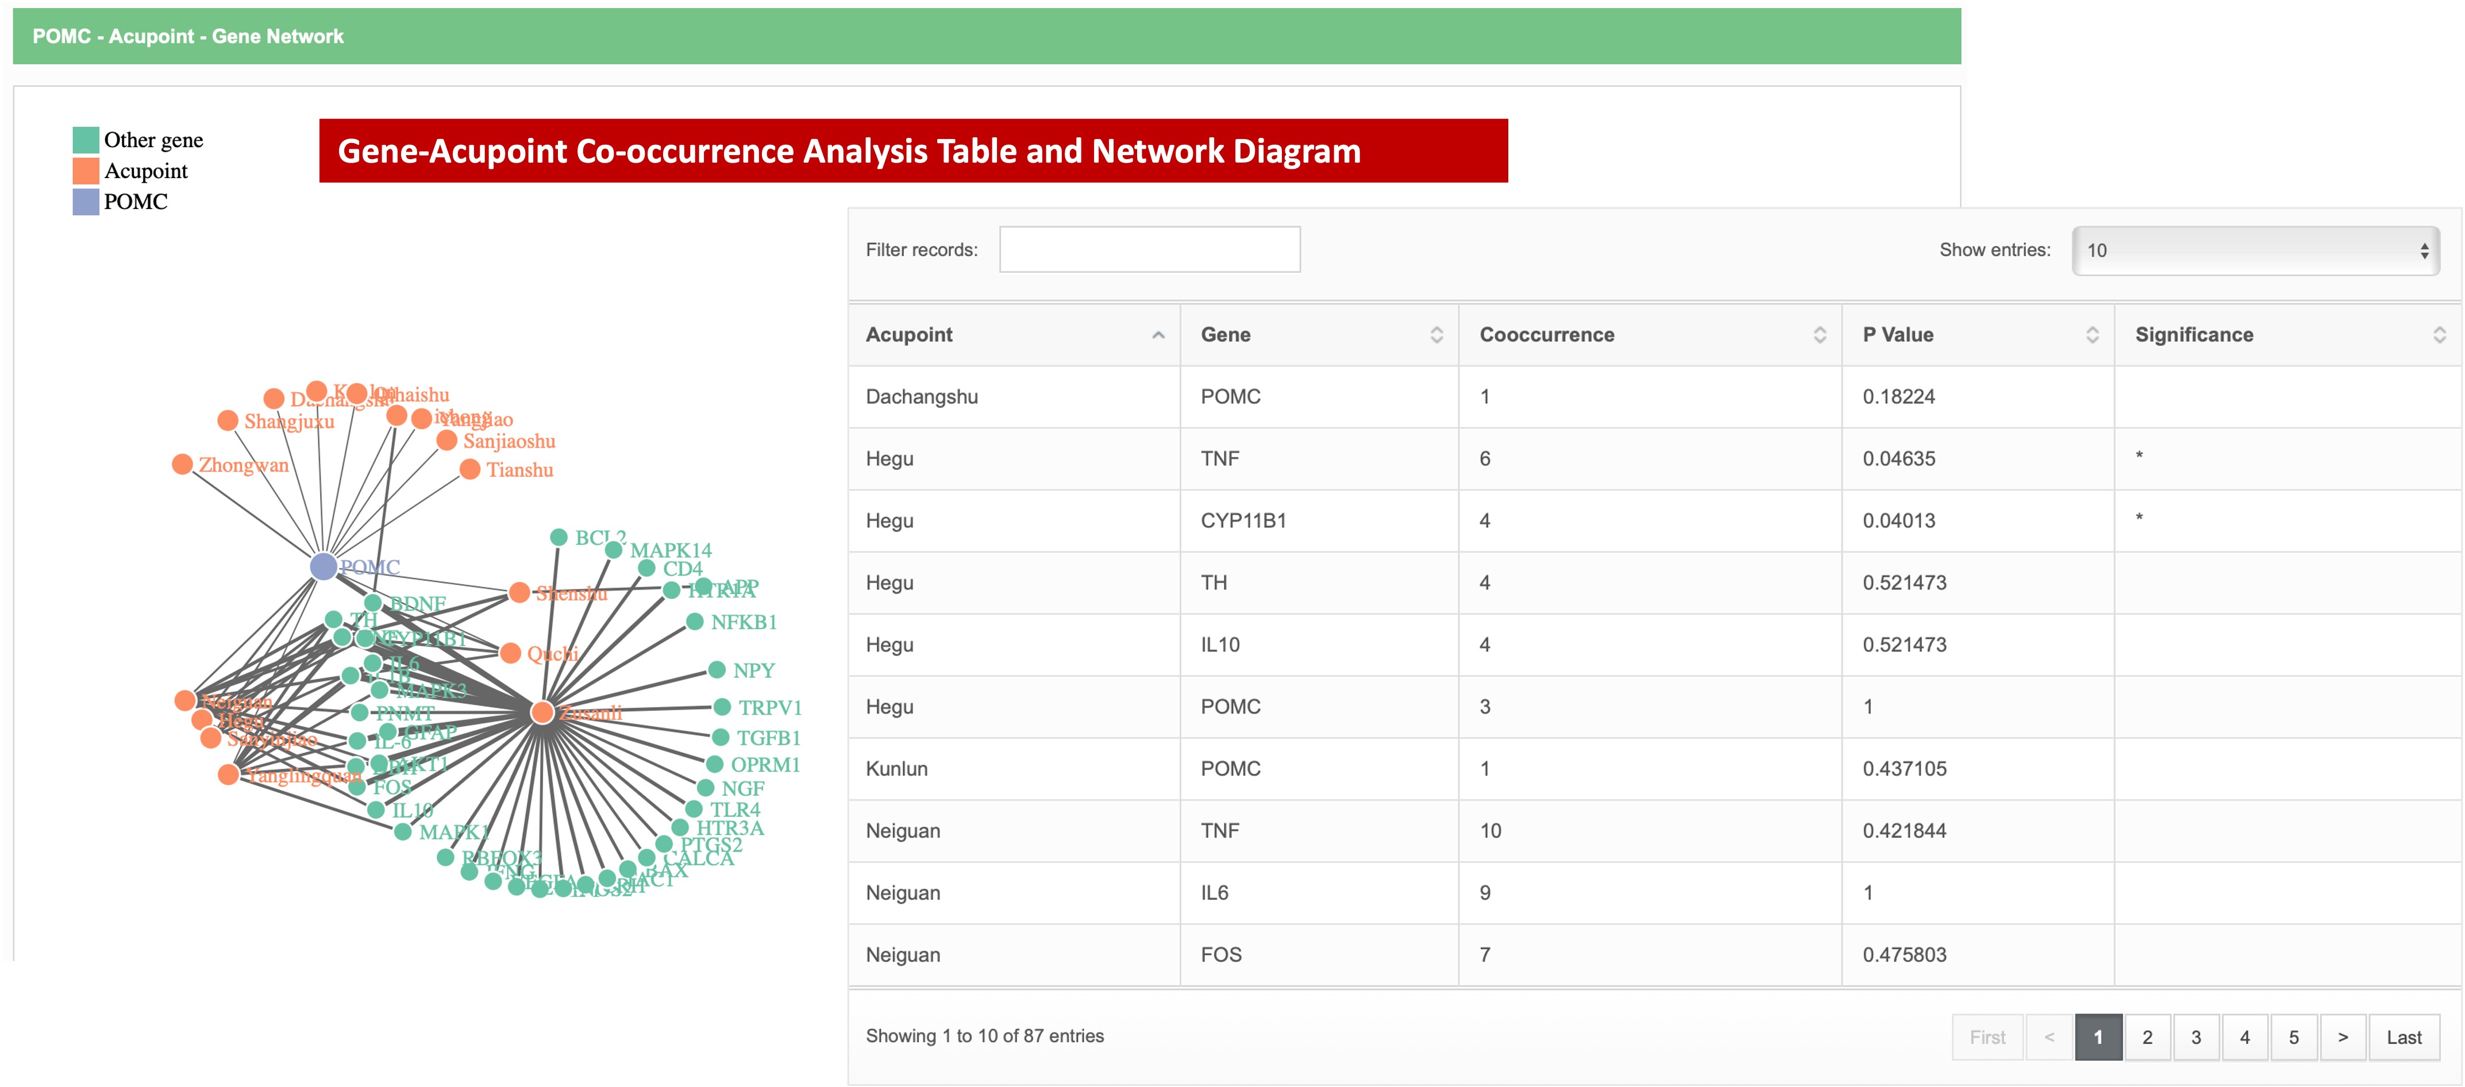
Task: Click the NPY gene node
Action: [717, 670]
